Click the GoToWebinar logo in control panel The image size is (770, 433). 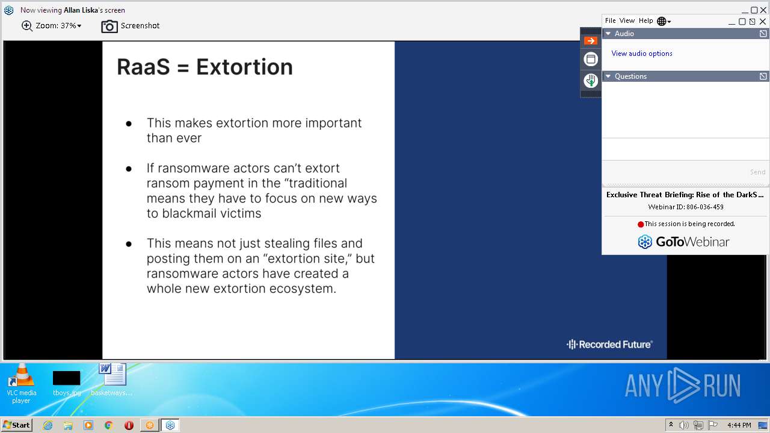pyautogui.click(x=683, y=242)
